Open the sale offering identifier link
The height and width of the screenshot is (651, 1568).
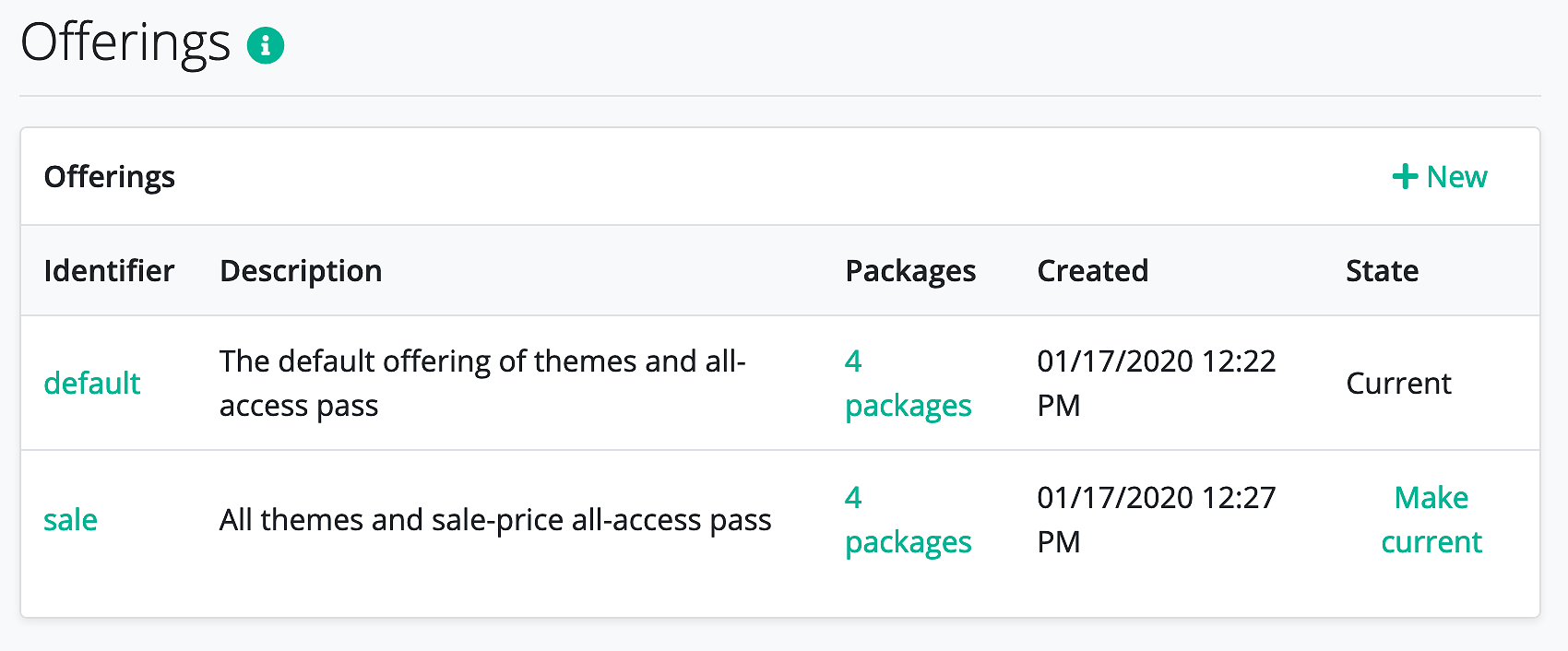coord(70,519)
